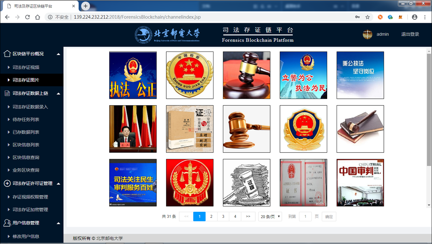This screenshot has width=432, height=244.
Task: Click the 北京邮电大学 logo in header
Action: [x=168, y=34]
